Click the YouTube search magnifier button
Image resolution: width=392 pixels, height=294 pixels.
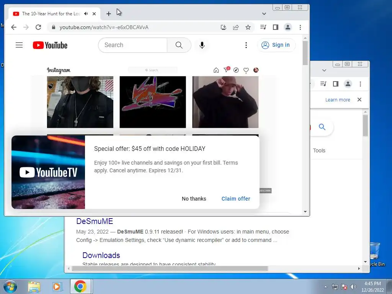coord(179,45)
